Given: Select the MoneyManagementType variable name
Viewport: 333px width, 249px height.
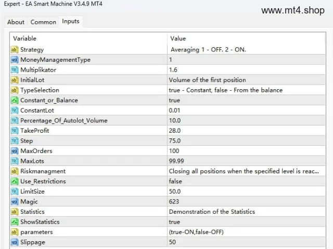Looking at the screenshot, I should 56,60.
